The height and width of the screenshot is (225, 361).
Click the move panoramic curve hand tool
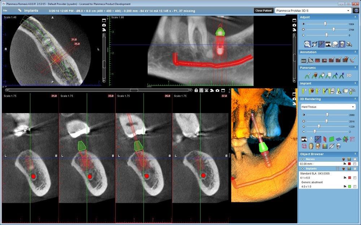pyautogui.click(x=321, y=75)
